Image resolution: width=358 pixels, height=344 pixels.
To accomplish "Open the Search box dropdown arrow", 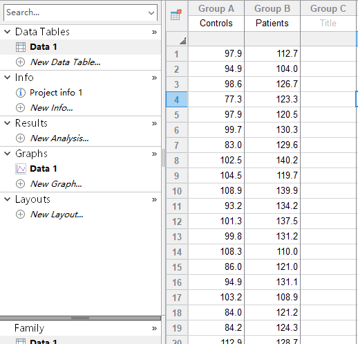I will pos(151,12).
